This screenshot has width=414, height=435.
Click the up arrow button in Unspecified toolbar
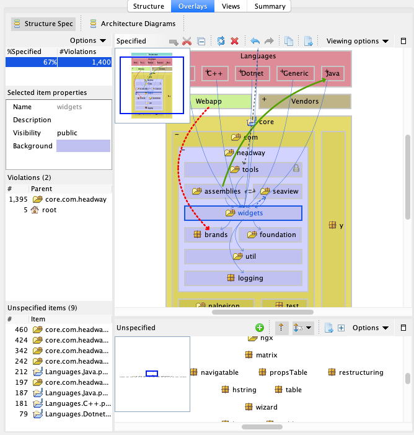coord(280,328)
